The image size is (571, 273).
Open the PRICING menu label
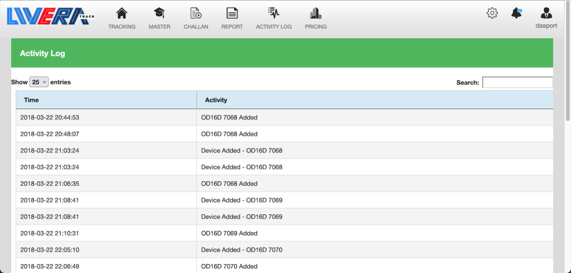[x=316, y=27]
